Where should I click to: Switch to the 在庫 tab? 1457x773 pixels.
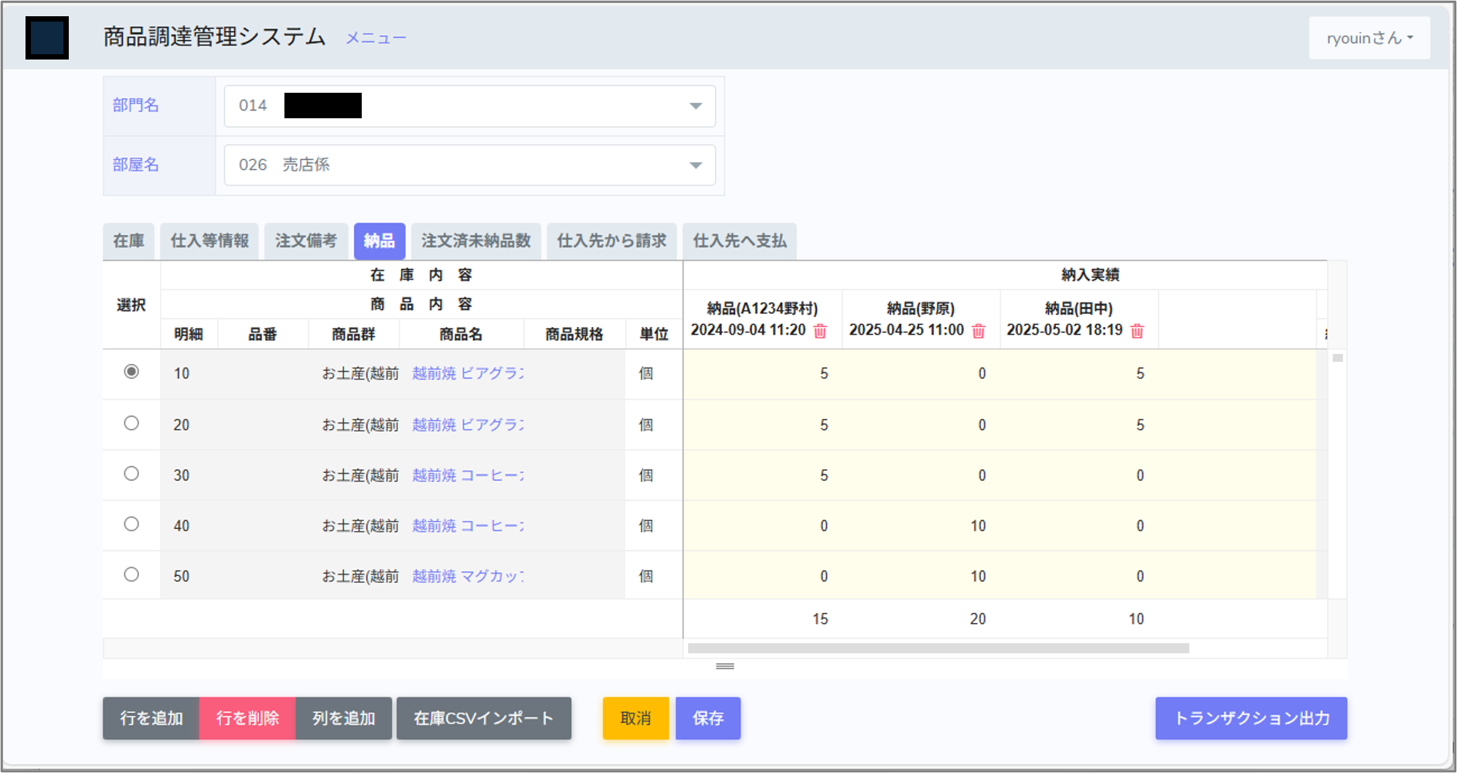click(x=128, y=241)
